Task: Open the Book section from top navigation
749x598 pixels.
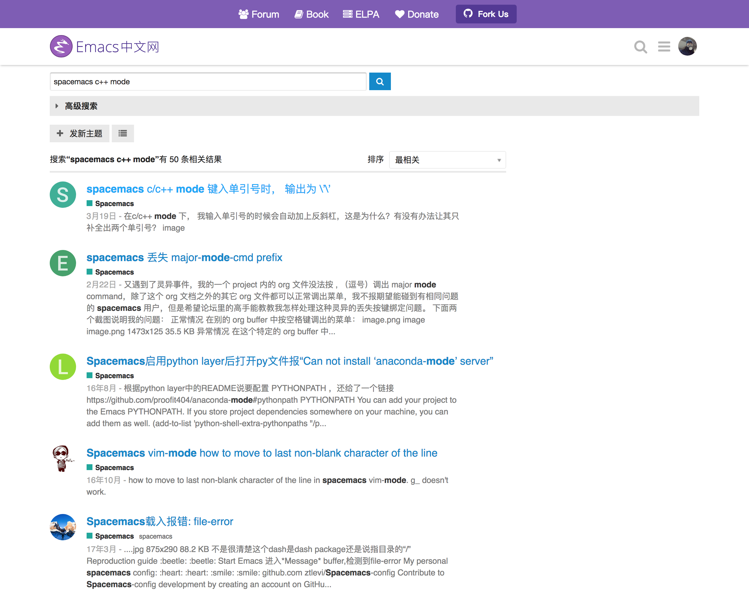Action: coord(311,14)
